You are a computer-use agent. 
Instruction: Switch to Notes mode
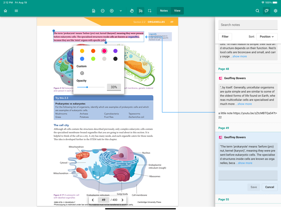point(164,11)
